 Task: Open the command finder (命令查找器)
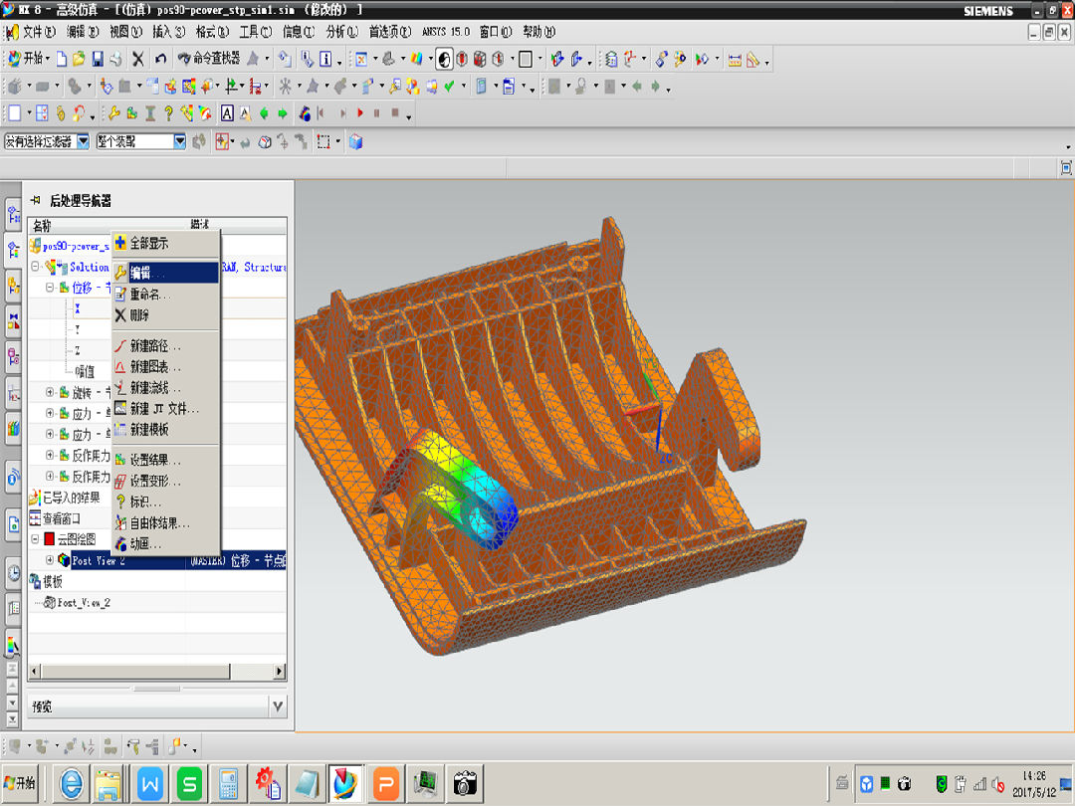coord(207,60)
